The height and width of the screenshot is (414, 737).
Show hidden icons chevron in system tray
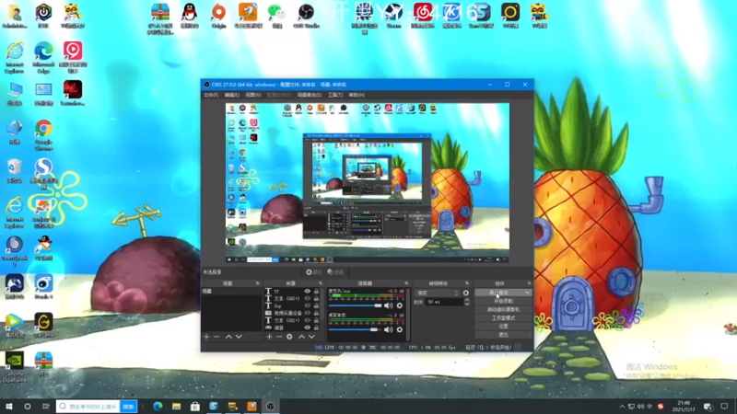click(622, 407)
